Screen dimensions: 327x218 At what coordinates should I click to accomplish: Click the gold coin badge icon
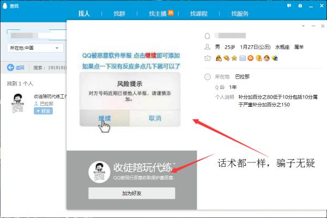(x=258, y=58)
